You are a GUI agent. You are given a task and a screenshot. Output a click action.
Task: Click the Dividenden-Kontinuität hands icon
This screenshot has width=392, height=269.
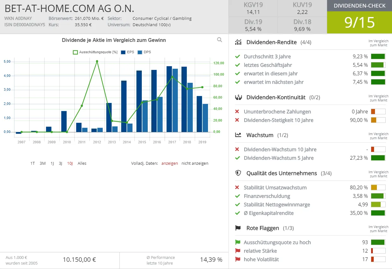click(238, 97)
